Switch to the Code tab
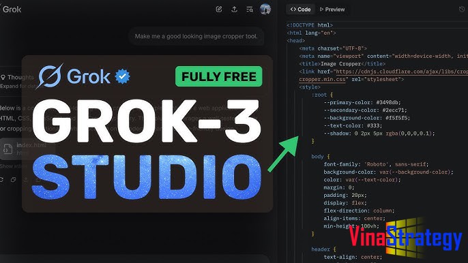This screenshot has width=468, height=263. 301,10
